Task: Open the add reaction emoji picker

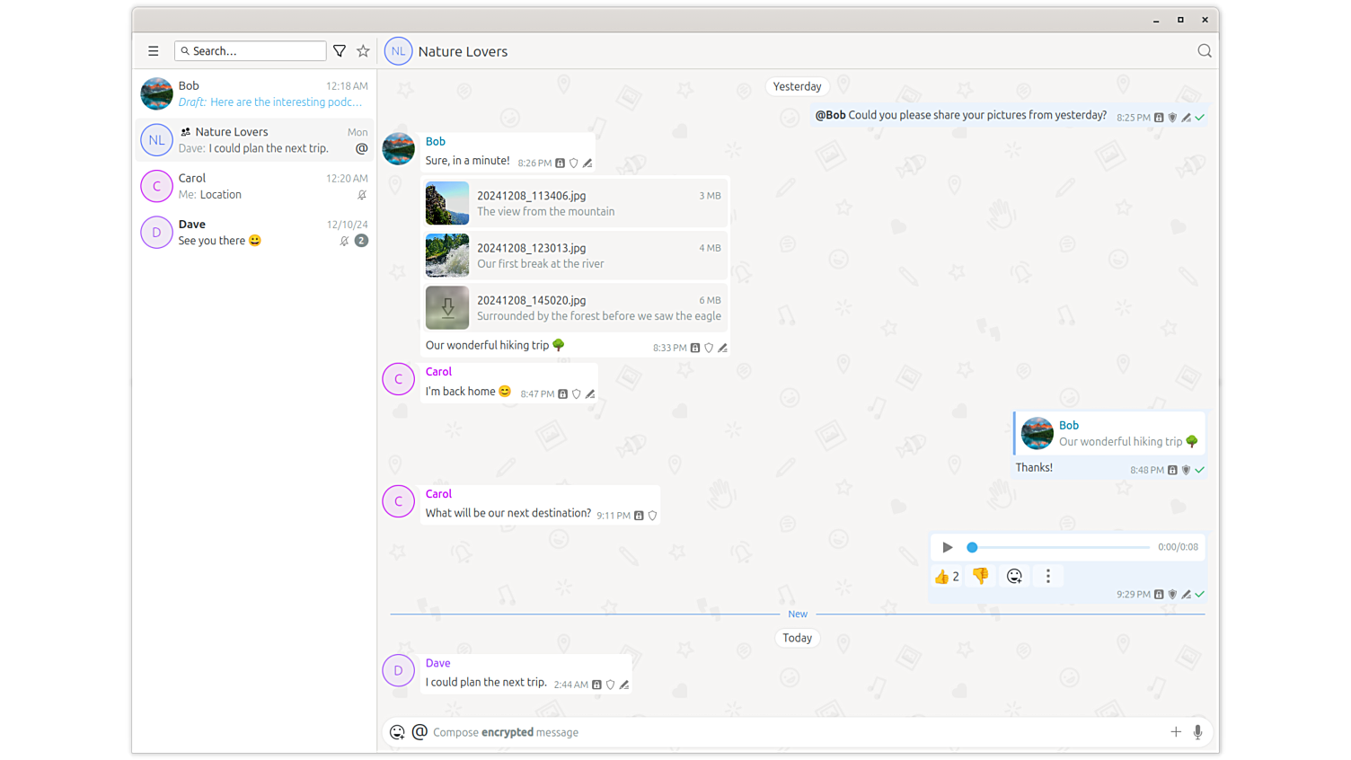Action: [x=1014, y=577]
